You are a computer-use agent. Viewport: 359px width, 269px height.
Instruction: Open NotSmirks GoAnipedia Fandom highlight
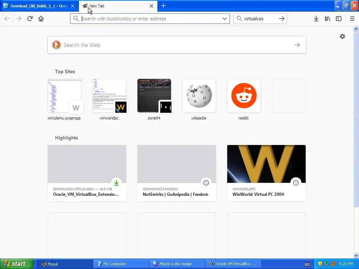[177, 173]
